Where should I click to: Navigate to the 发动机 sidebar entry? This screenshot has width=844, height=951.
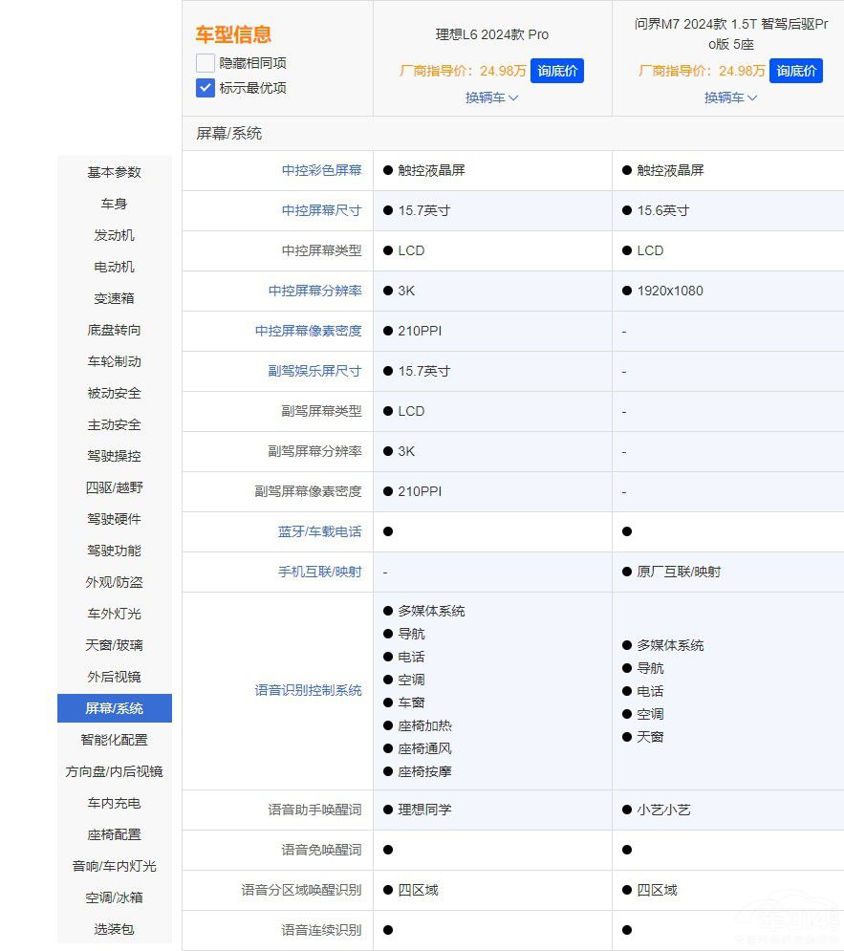(x=114, y=235)
